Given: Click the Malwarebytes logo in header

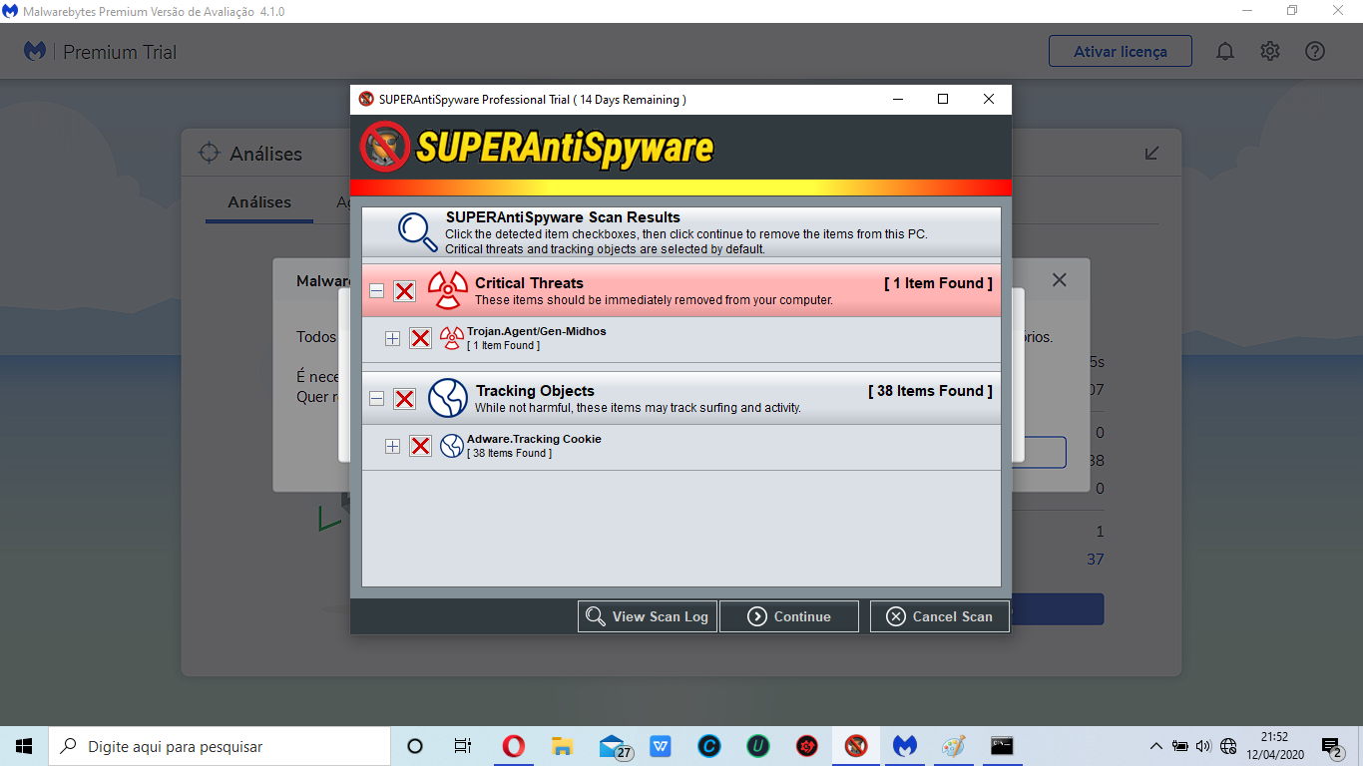Looking at the screenshot, I should (35, 51).
